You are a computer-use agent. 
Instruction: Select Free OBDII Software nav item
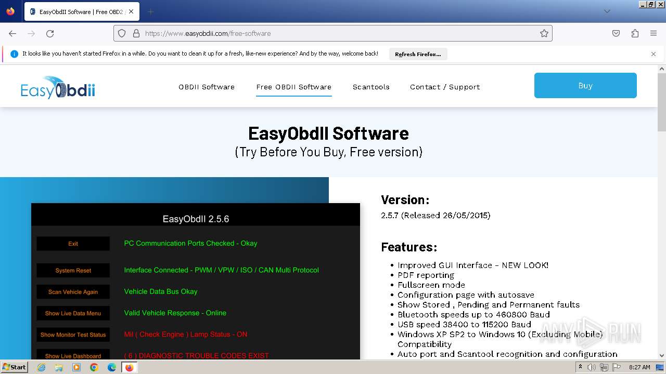[x=293, y=87]
